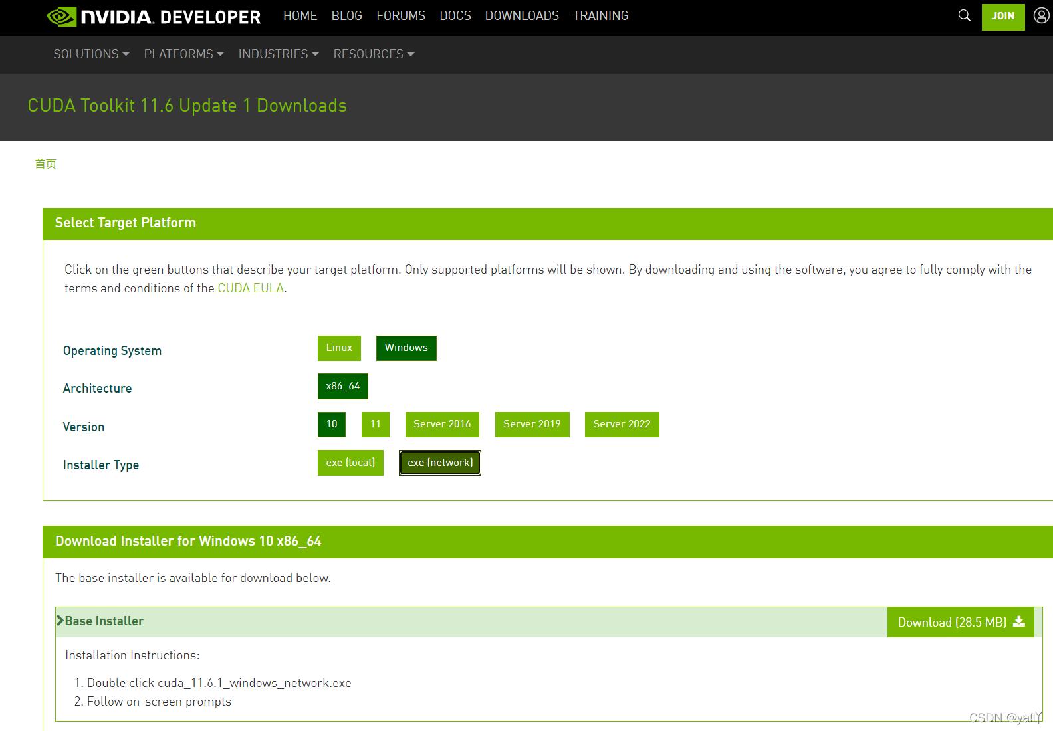Click Download (28.5 MB) button

pos(961,622)
